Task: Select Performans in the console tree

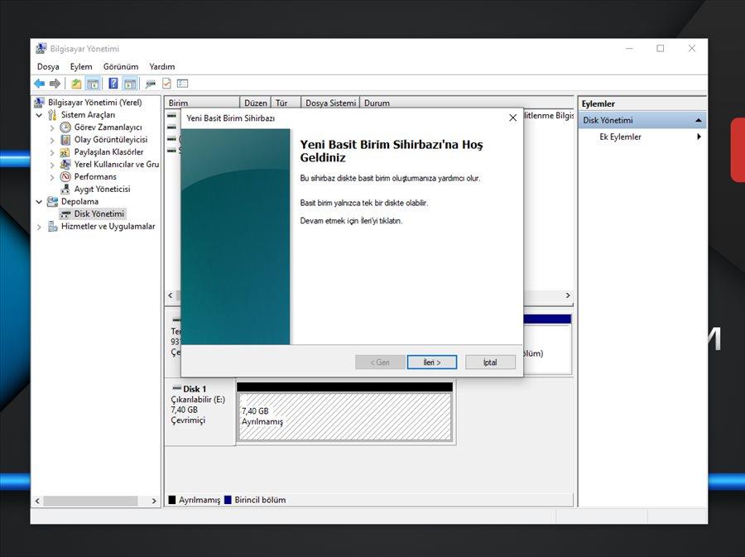Action: click(x=95, y=177)
